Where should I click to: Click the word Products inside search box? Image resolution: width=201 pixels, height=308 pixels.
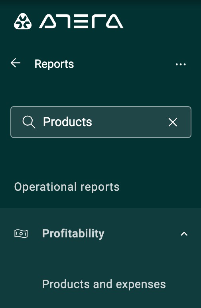[x=67, y=122]
